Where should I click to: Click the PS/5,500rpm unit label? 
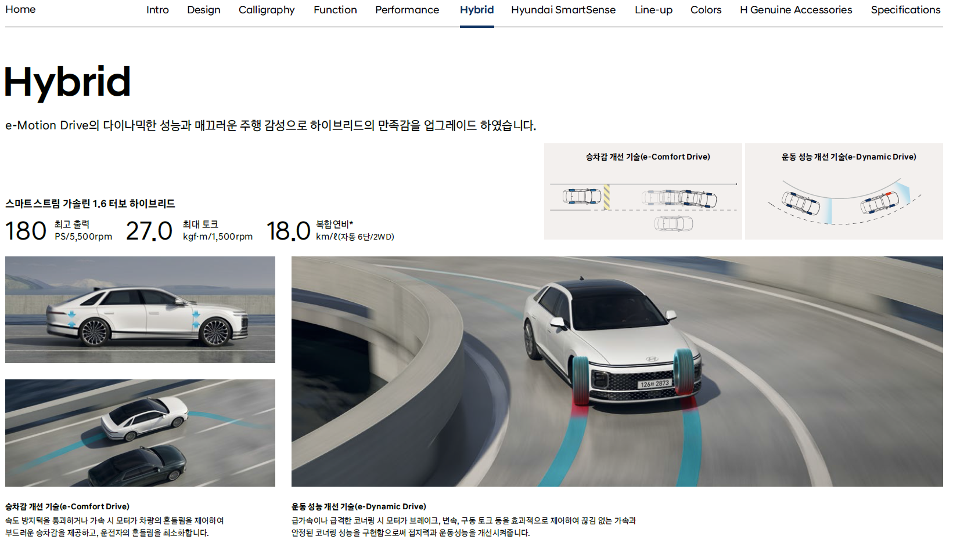click(x=84, y=237)
